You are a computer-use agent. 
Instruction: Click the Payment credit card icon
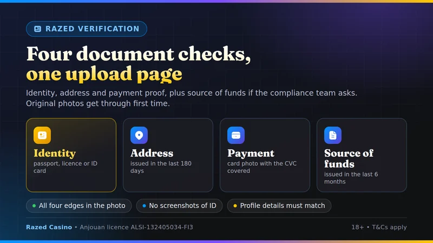click(236, 136)
